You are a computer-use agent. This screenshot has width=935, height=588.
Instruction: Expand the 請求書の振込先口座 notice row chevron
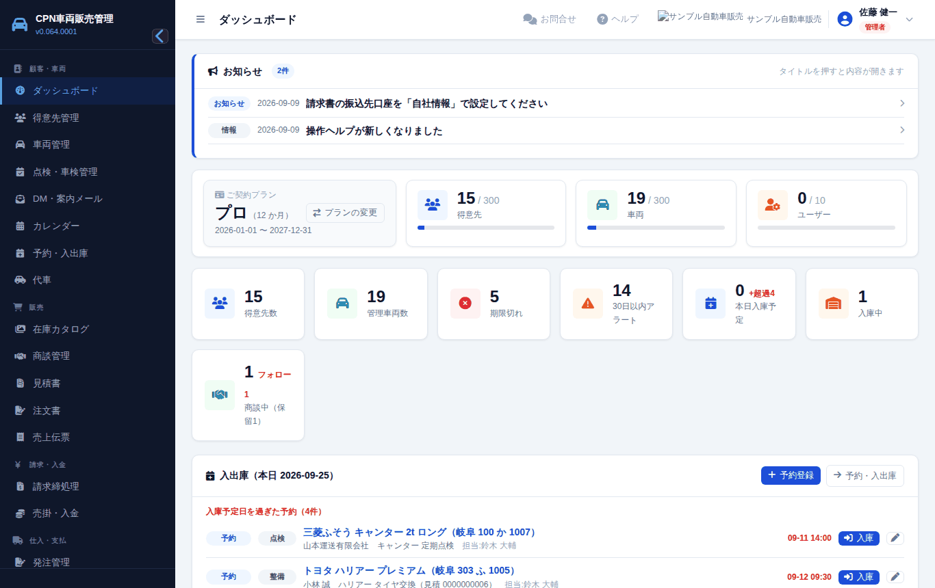pyautogui.click(x=902, y=103)
